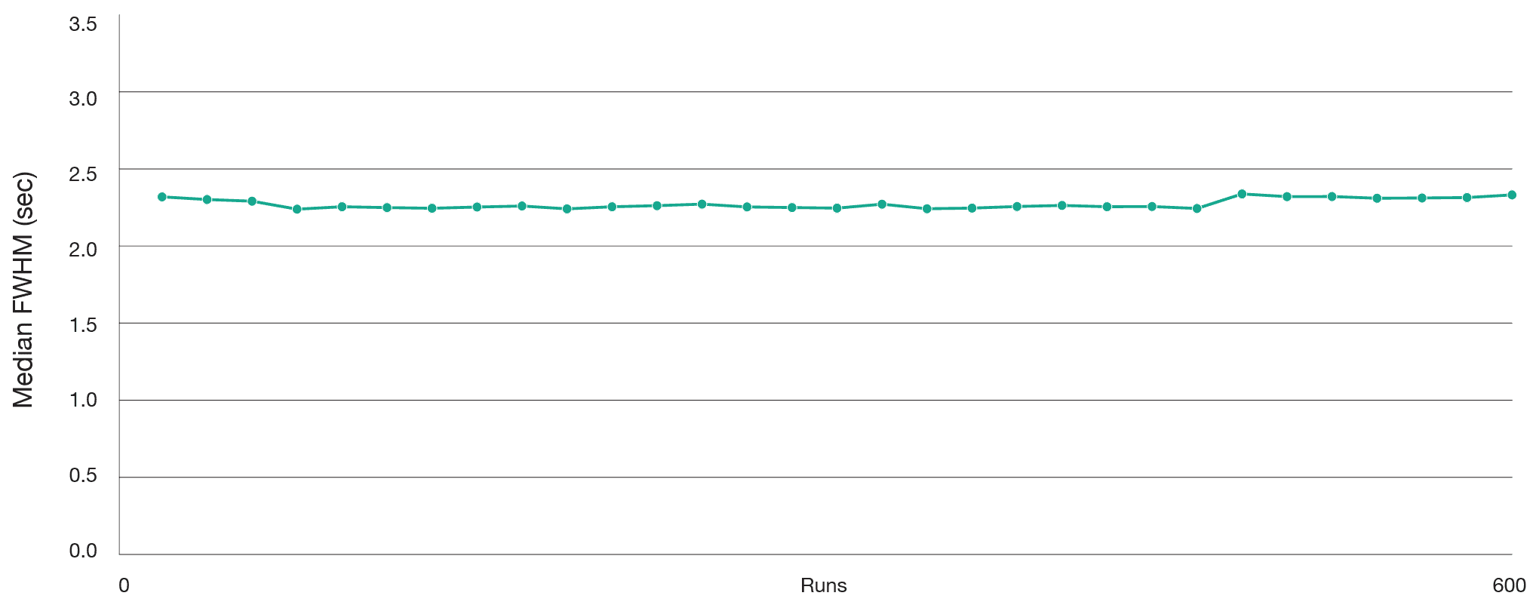
Task: Click the "Runs" x-axis label
Action: [x=823, y=586]
